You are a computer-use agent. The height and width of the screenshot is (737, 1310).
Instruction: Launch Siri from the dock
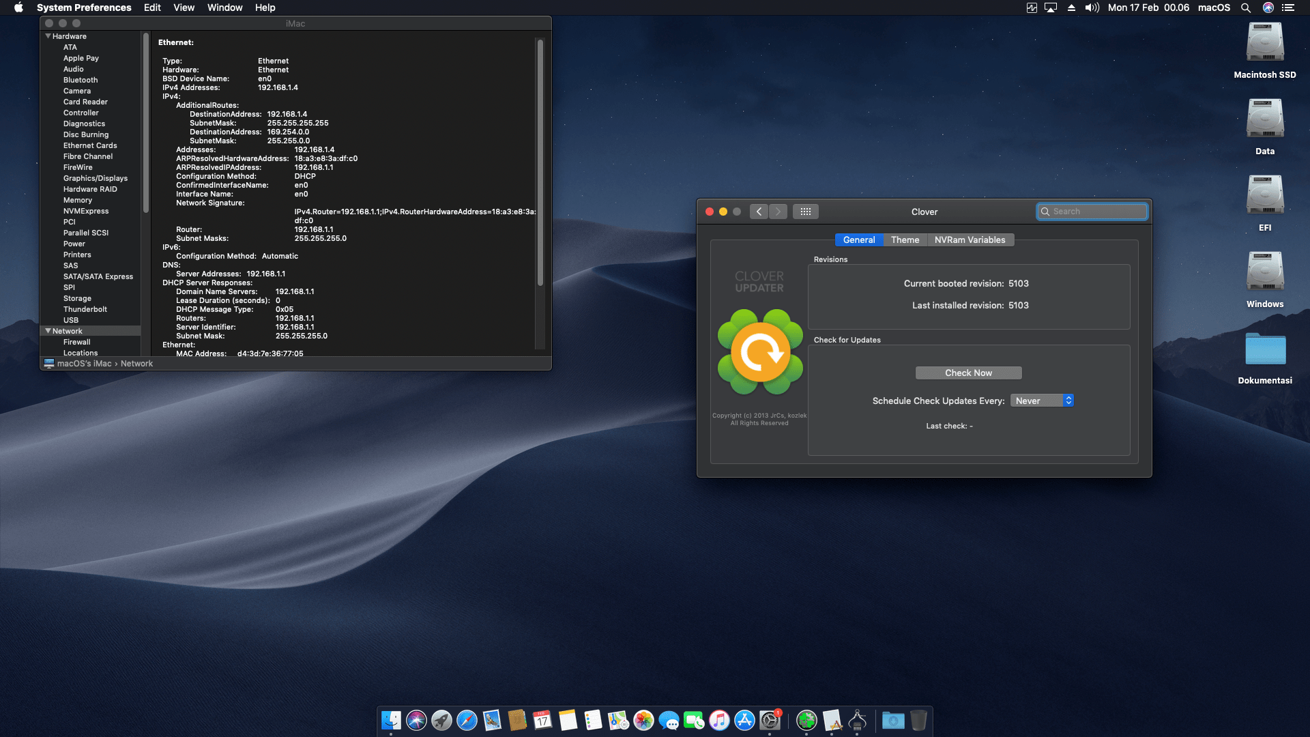tap(416, 720)
